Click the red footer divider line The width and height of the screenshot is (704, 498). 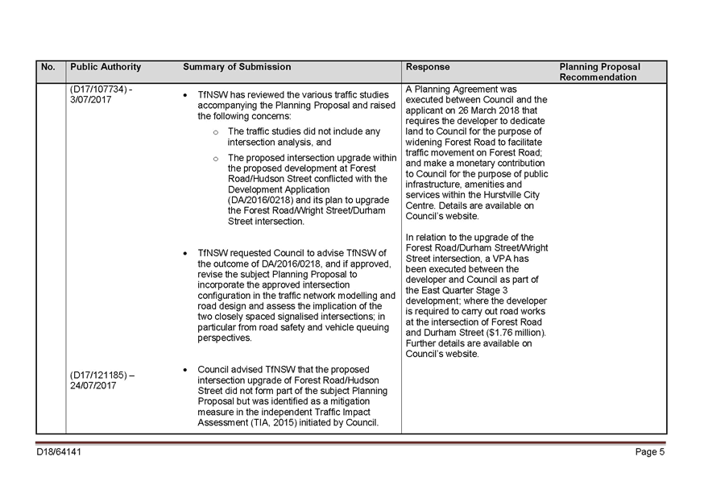350,442
